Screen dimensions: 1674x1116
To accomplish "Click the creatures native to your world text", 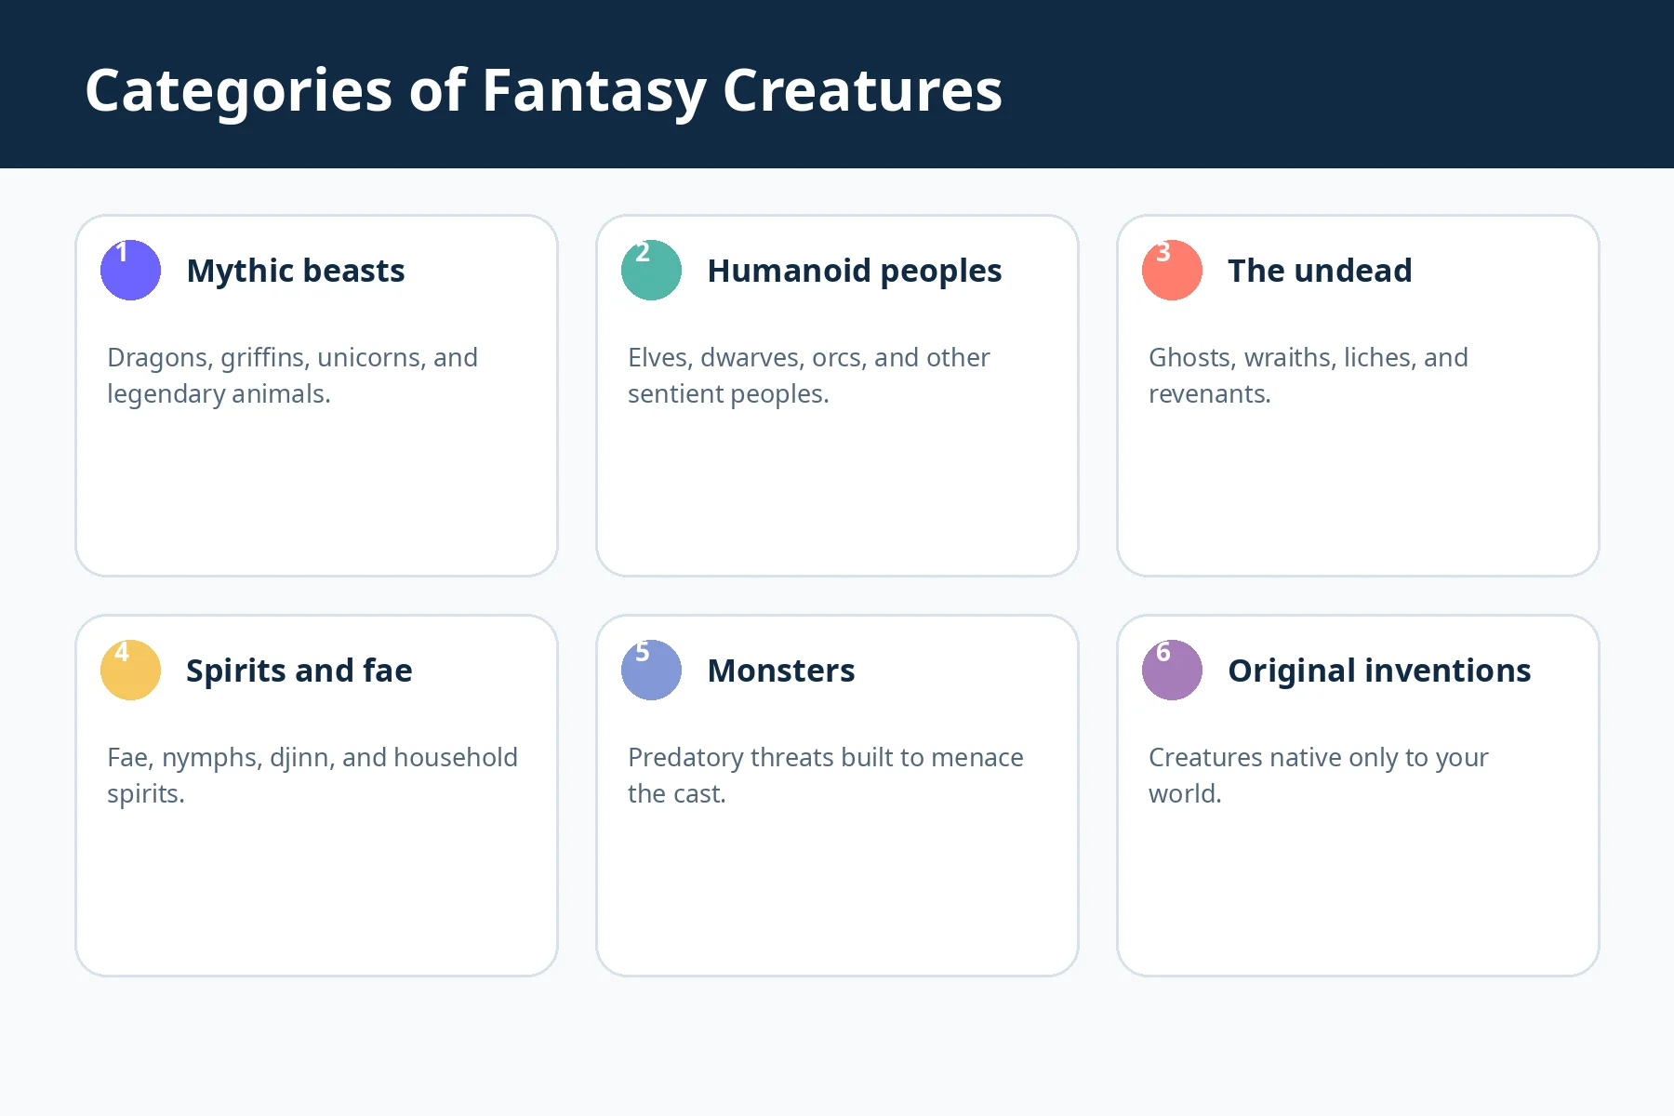I will click(1319, 776).
